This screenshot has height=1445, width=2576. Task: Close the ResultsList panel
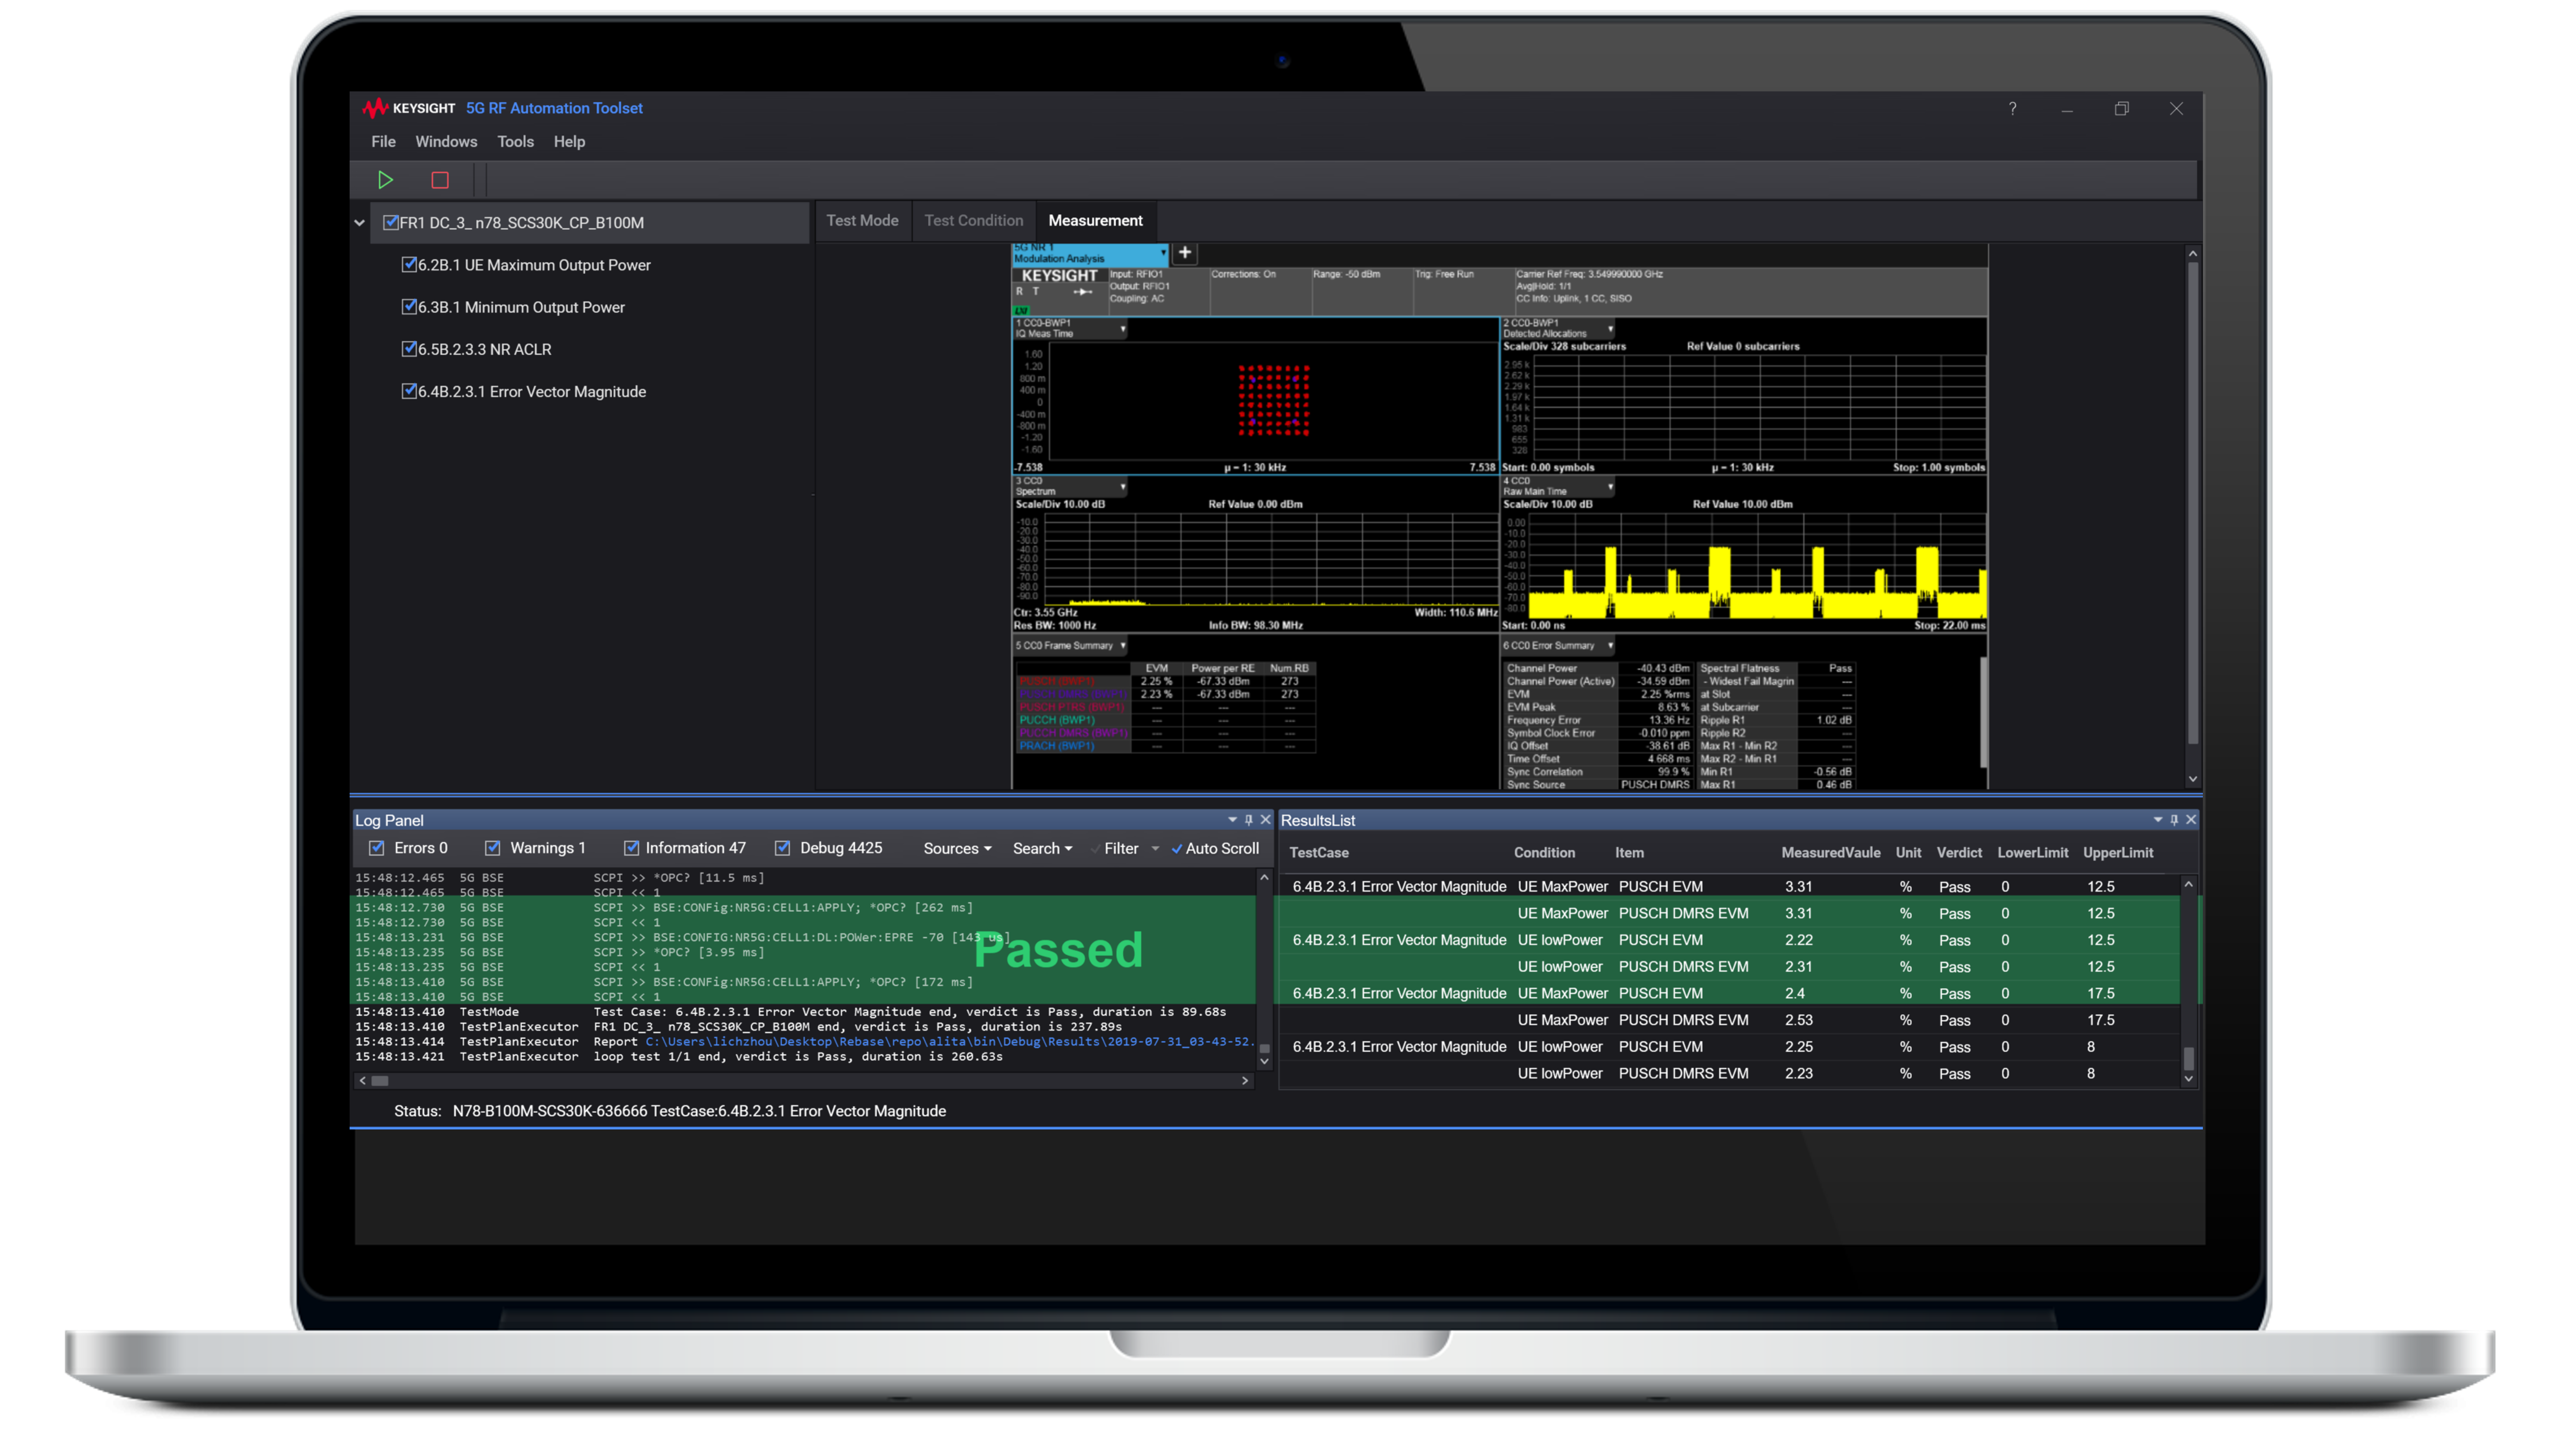[x=2191, y=820]
